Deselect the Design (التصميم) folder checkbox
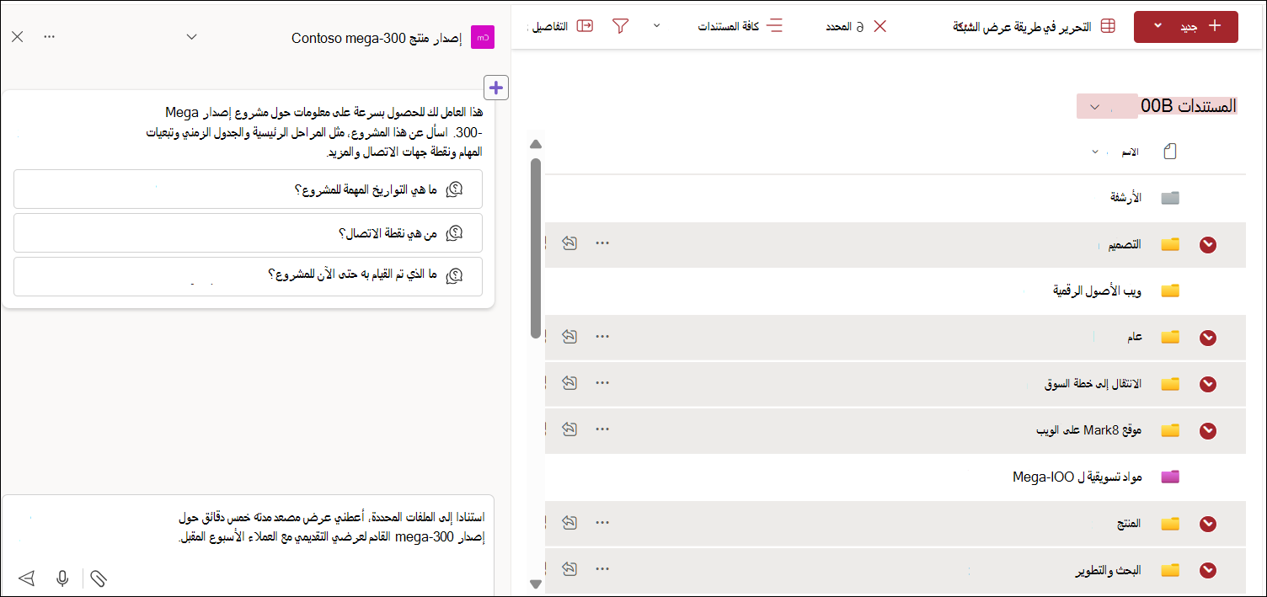Image resolution: width=1267 pixels, height=597 pixels. pos(1208,245)
